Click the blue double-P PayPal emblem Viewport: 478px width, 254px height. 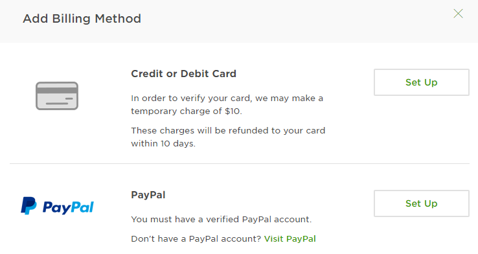28,206
